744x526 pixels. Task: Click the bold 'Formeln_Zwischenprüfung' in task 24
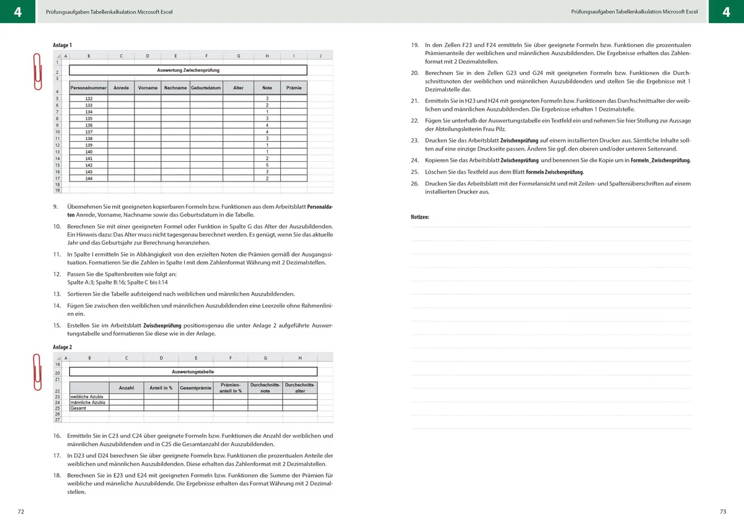pyautogui.click(x=660, y=160)
